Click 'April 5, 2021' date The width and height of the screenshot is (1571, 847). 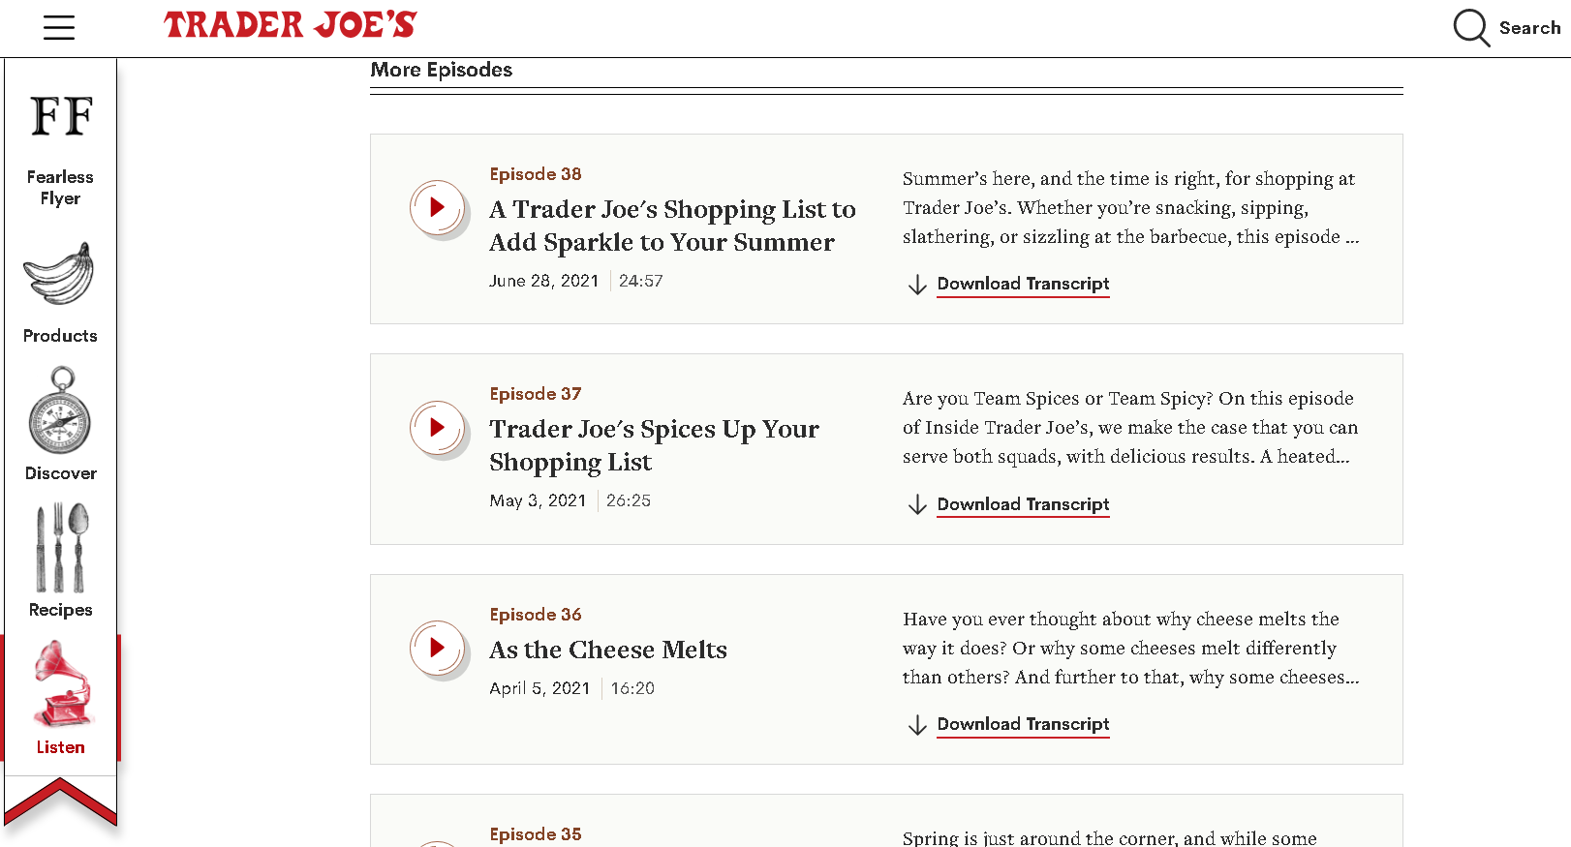pyautogui.click(x=539, y=688)
